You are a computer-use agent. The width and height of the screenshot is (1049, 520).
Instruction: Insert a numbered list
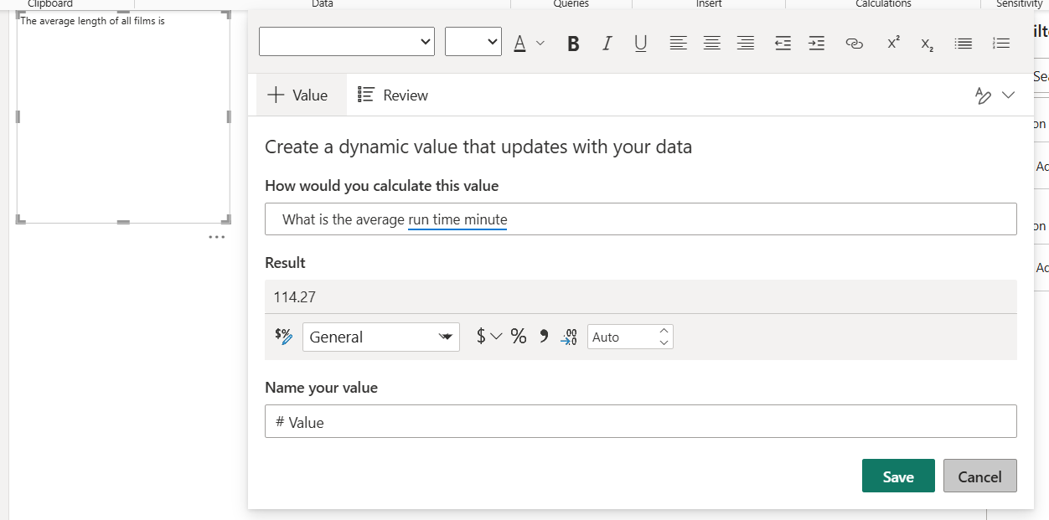point(1001,44)
